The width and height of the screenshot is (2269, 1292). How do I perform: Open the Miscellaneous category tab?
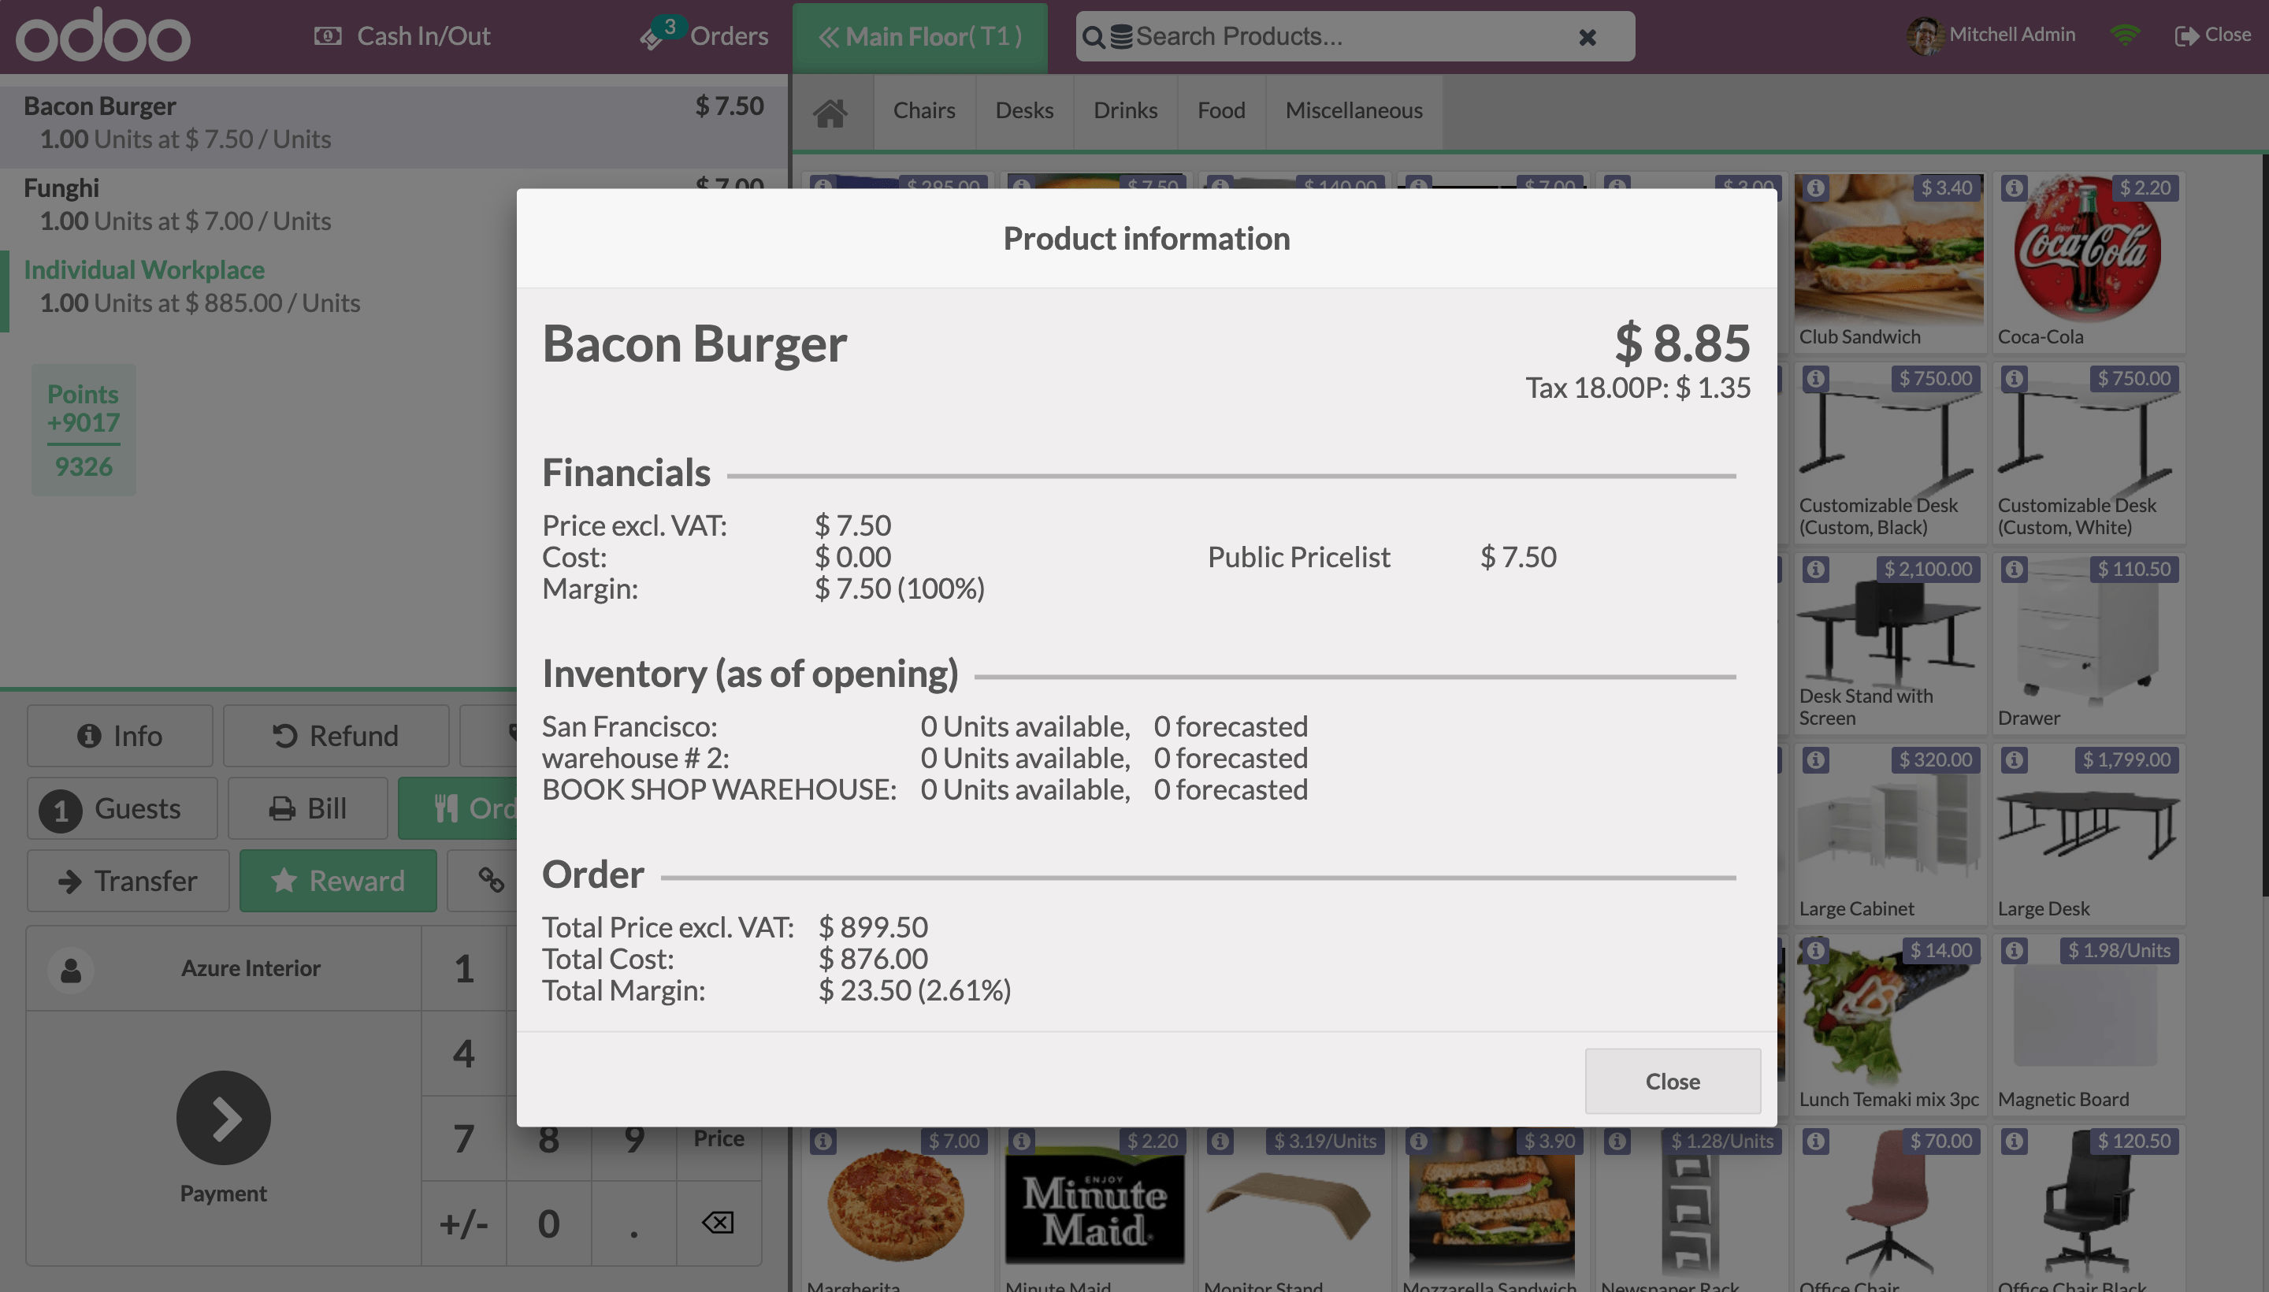1353,111
